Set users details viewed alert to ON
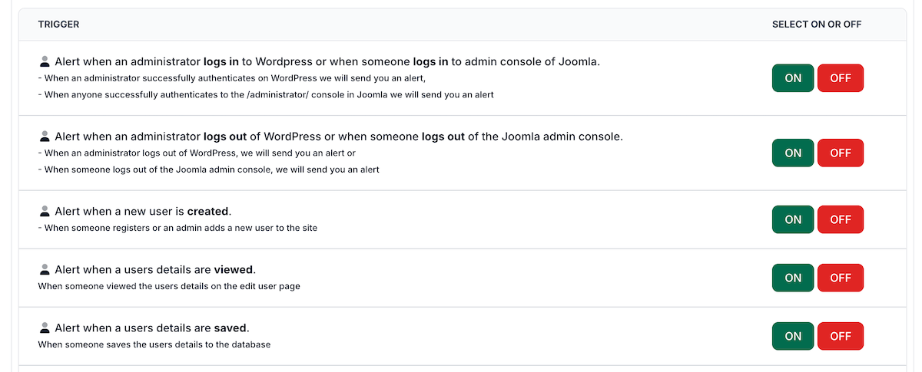Screen dimensions: 922x372 (793, 278)
